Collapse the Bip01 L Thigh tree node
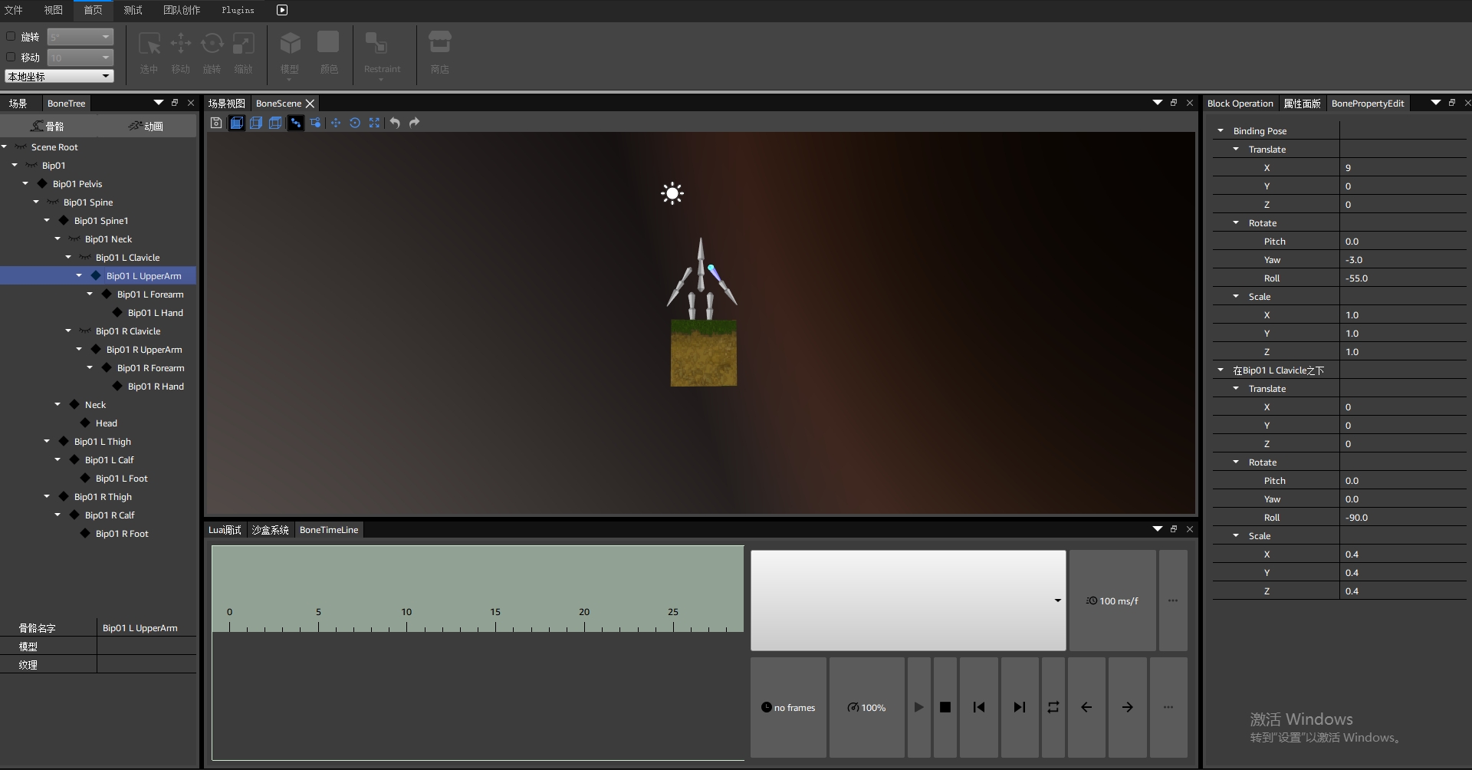Viewport: 1472px width, 770px height. pos(47,441)
